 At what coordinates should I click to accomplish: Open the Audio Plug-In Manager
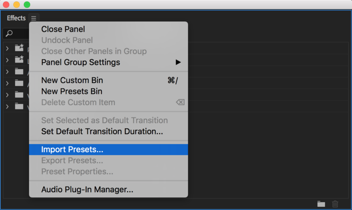(87, 190)
